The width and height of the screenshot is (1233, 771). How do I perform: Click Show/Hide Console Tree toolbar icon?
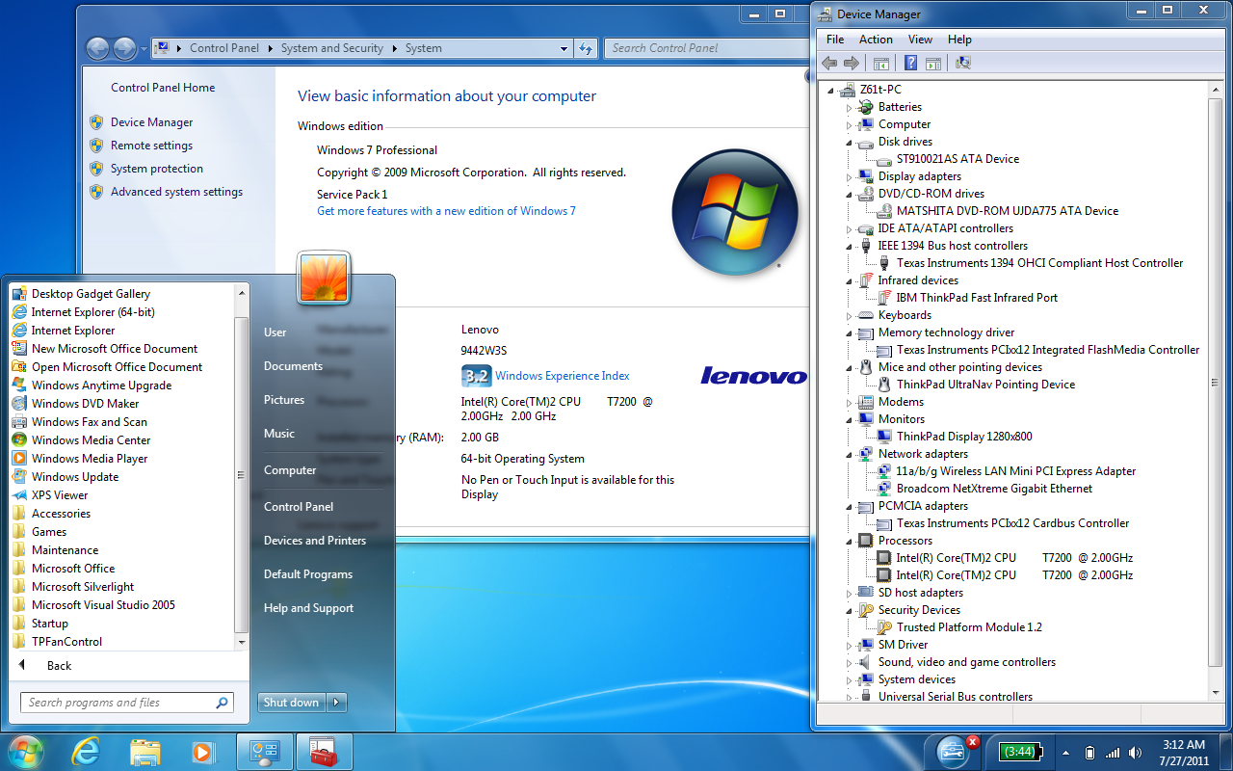click(880, 64)
